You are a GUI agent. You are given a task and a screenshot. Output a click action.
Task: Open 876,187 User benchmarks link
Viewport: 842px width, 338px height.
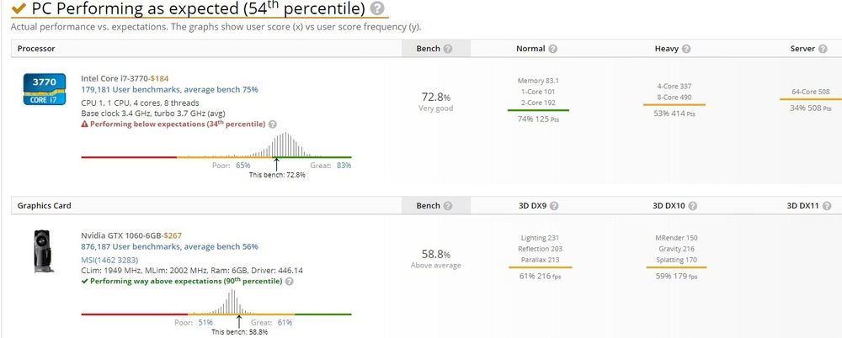pos(169,246)
